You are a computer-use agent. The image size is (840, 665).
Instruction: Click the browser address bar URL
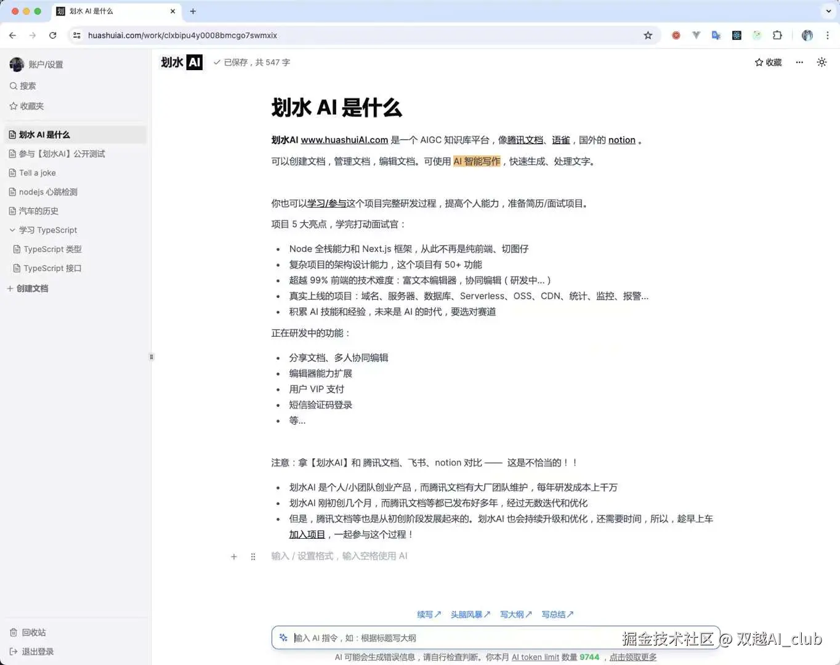click(x=182, y=35)
